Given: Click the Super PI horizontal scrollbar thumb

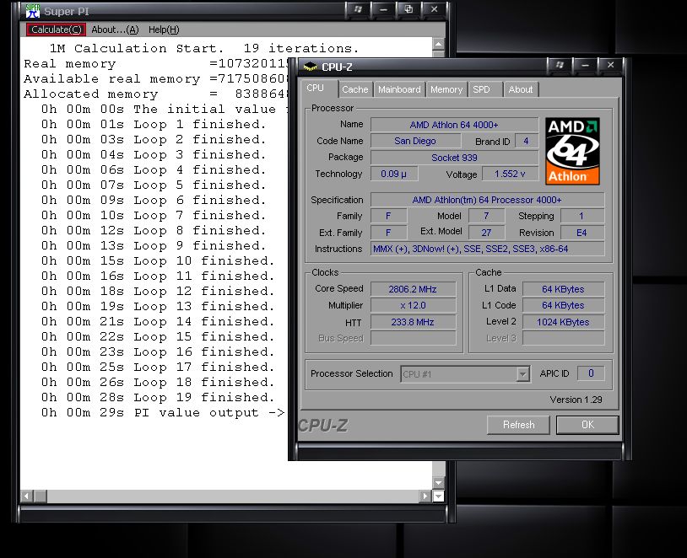Looking at the screenshot, I should pyautogui.click(x=41, y=496).
